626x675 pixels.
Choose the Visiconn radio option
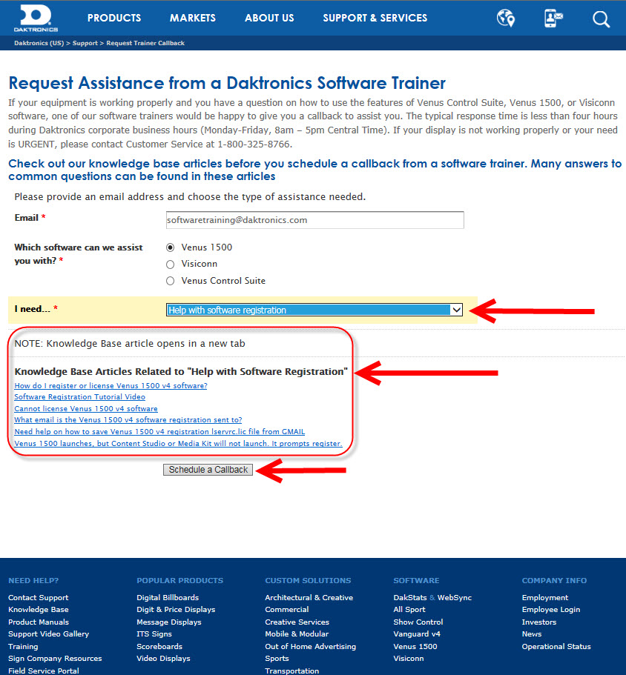(x=171, y=265)
